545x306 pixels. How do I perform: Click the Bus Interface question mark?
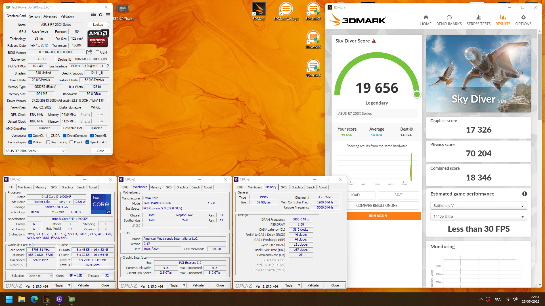pyautogui.click(x=108, y=66)
